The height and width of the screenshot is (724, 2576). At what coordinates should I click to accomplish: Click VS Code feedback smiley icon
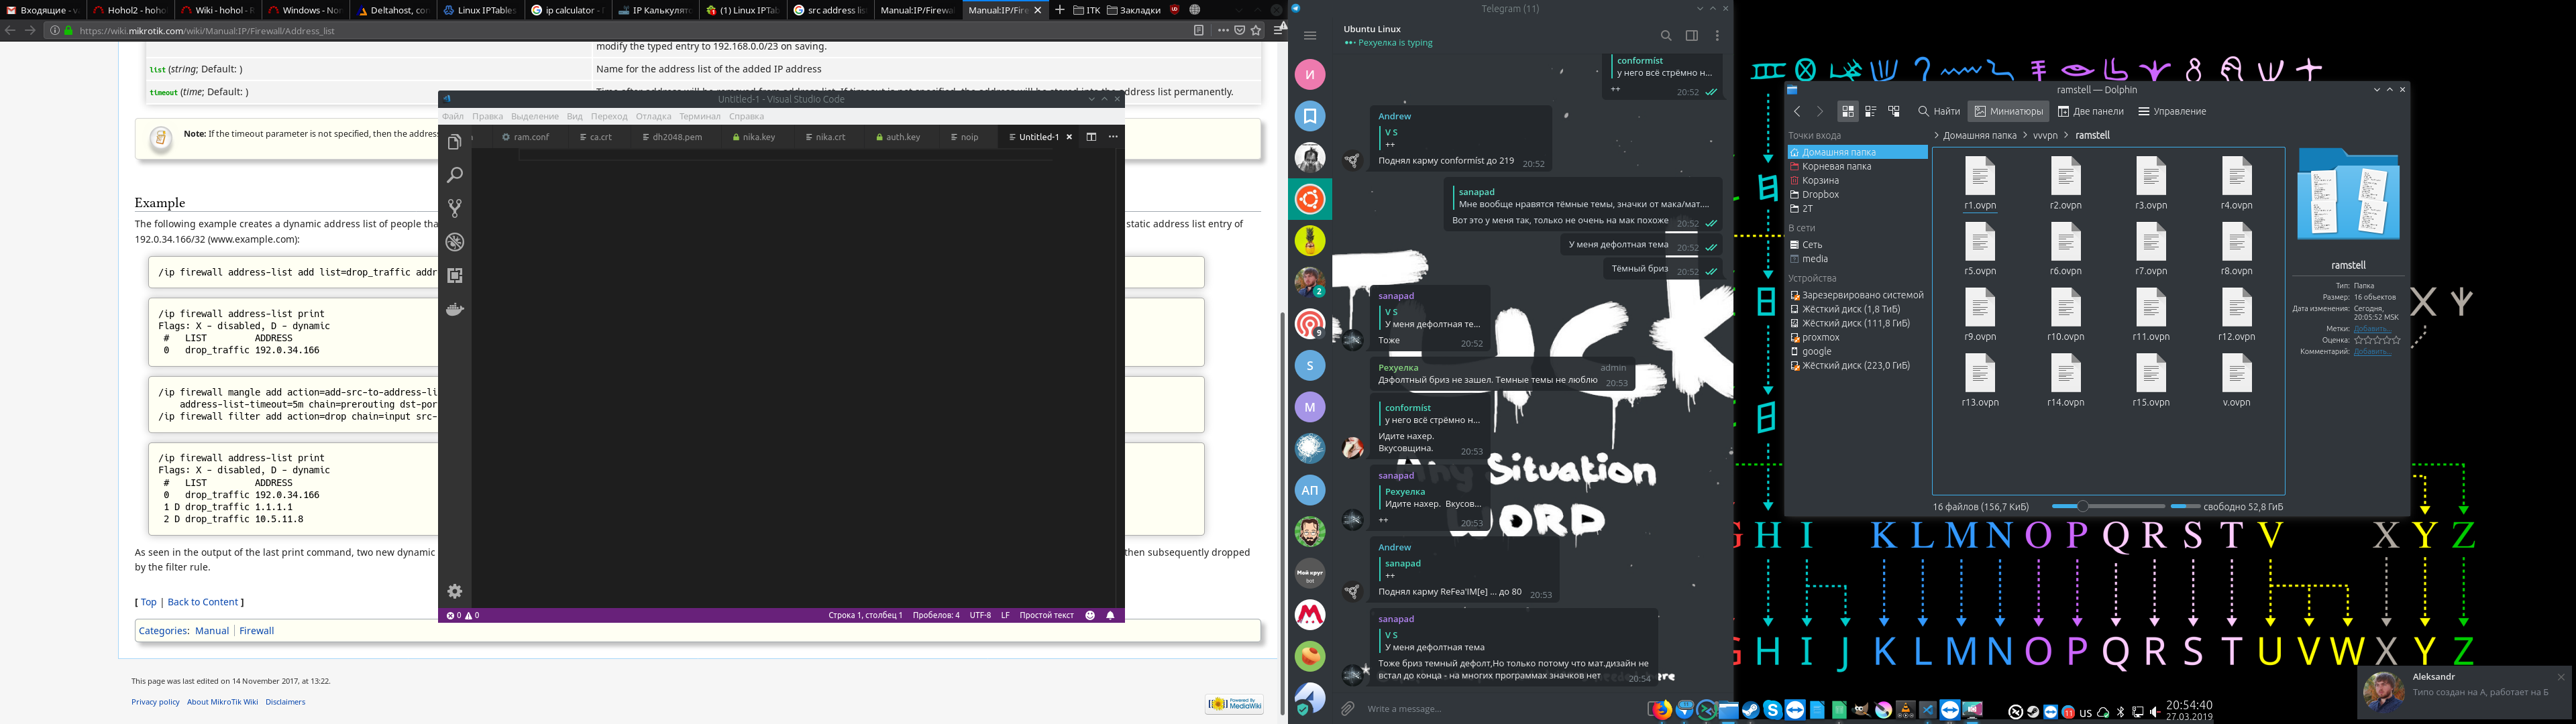click(x=1090, y=615)
